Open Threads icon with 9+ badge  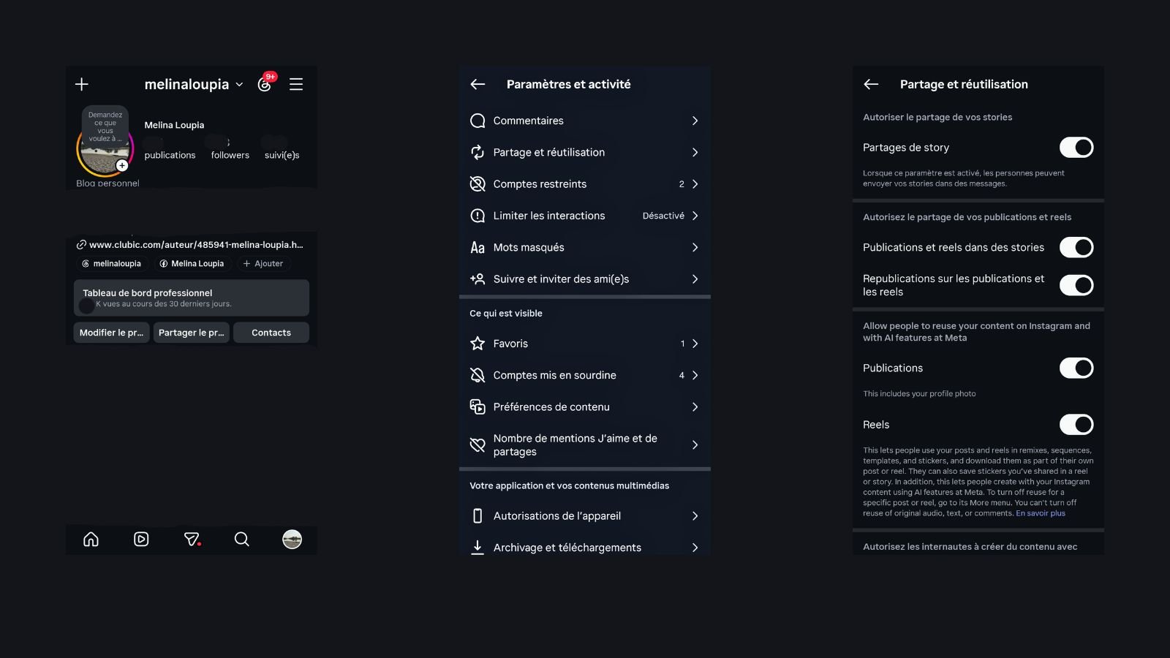(265, 83)
